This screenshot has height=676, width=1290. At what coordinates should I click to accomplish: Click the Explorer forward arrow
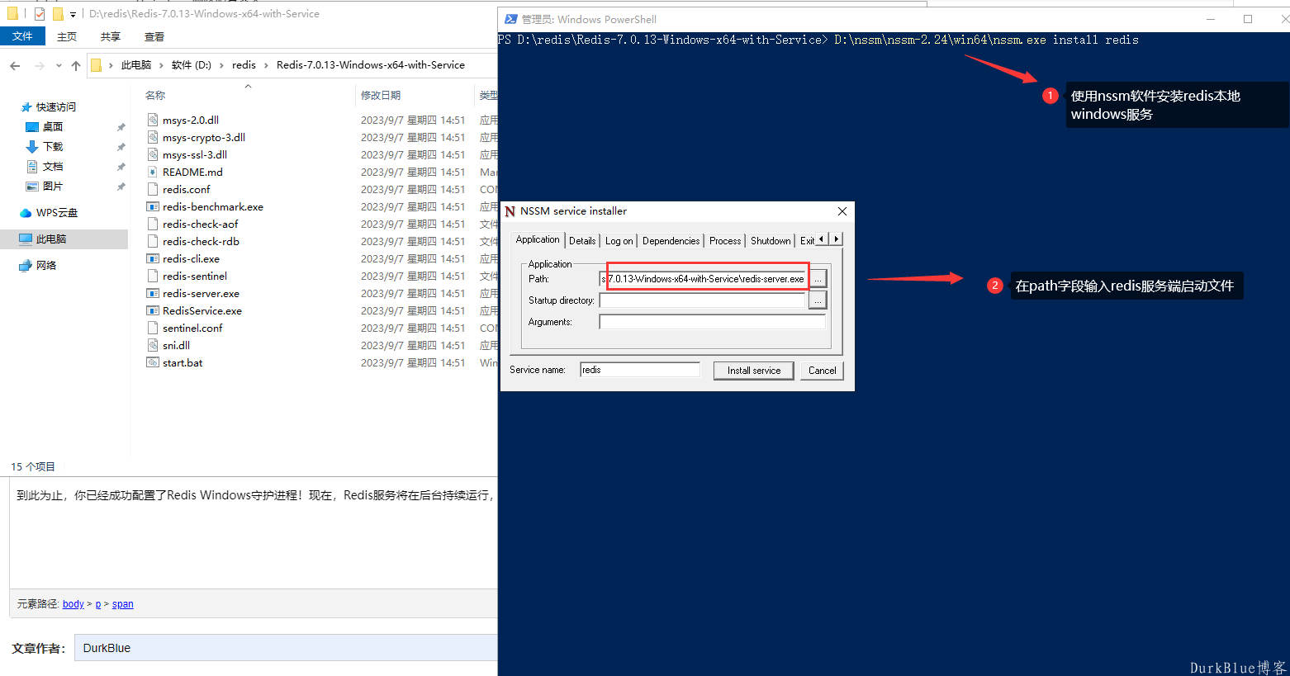(39, 65)
